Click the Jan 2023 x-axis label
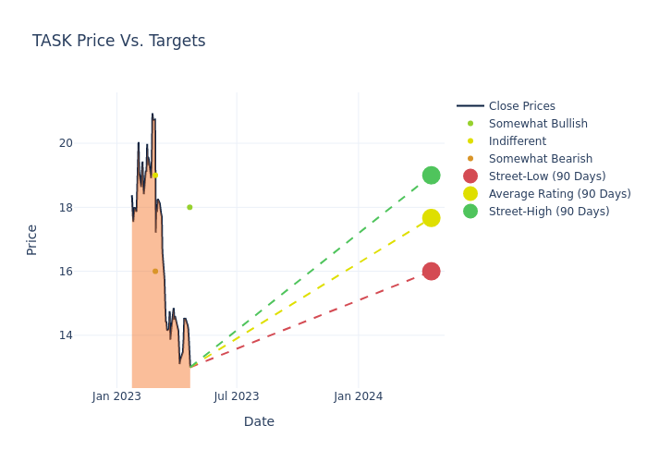The height and width of the screenshot is (462, 647). 116,396
